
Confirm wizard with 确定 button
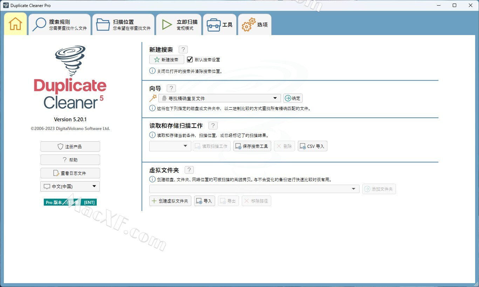pyautogui.click(x=293, y=98)
